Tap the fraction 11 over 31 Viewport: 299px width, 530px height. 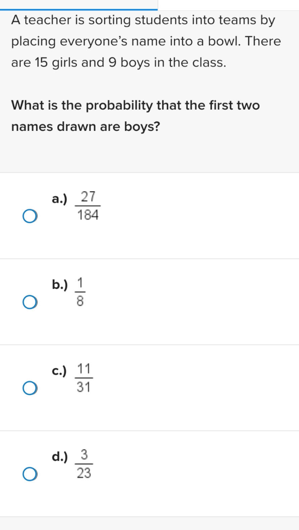pos(84,378)
